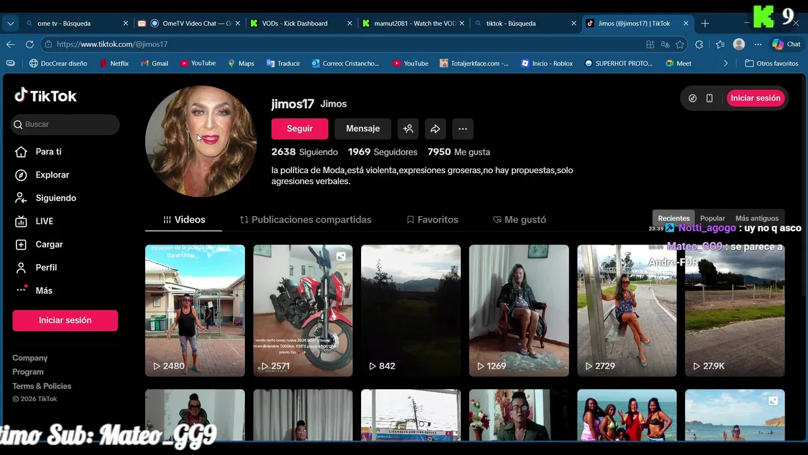View the 2638 Siguiendo list

point(304,152)
